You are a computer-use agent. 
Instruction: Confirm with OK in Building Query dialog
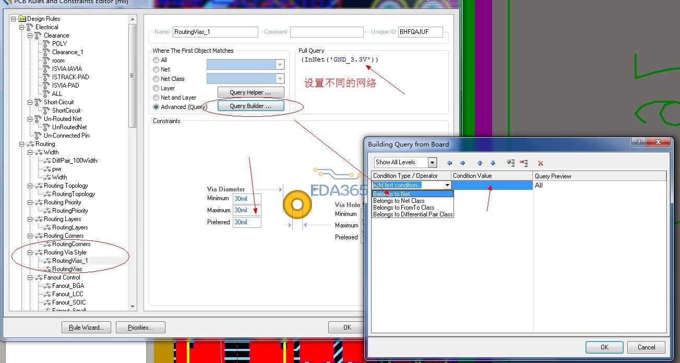coord(604,347)
